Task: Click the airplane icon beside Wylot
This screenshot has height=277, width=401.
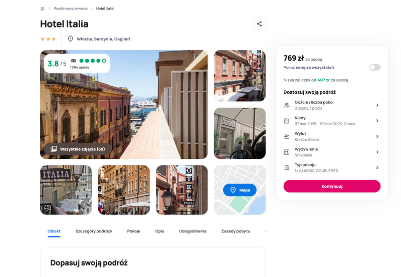Action: click(x=286, y=136)
